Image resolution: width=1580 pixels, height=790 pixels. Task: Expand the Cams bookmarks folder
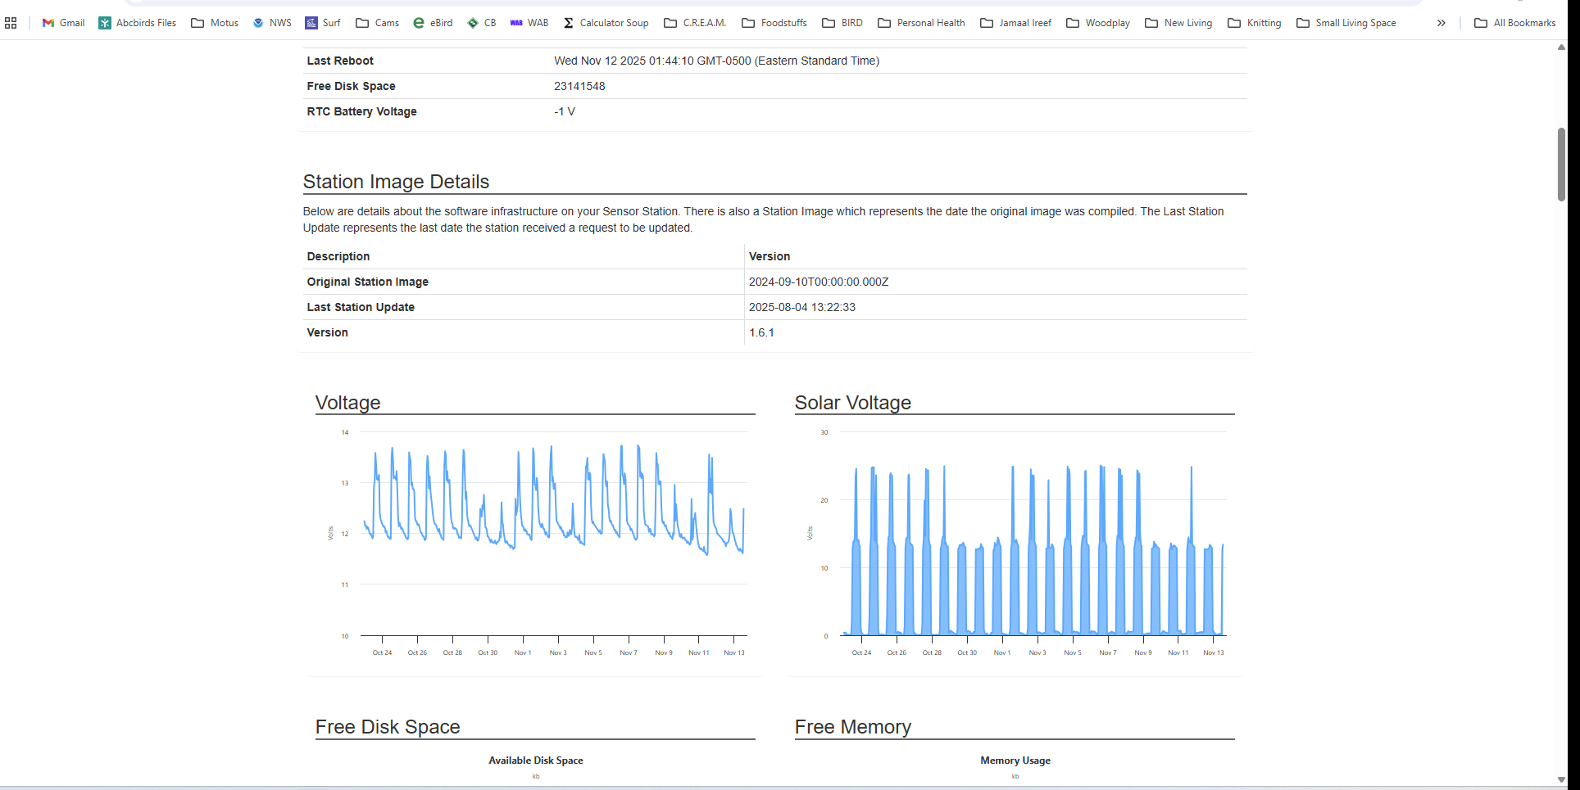[378, 23]
